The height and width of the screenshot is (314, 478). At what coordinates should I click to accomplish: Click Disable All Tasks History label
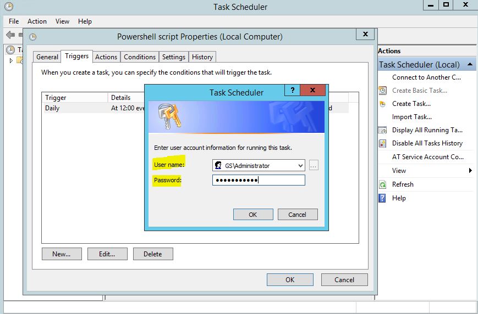point(427,143)
